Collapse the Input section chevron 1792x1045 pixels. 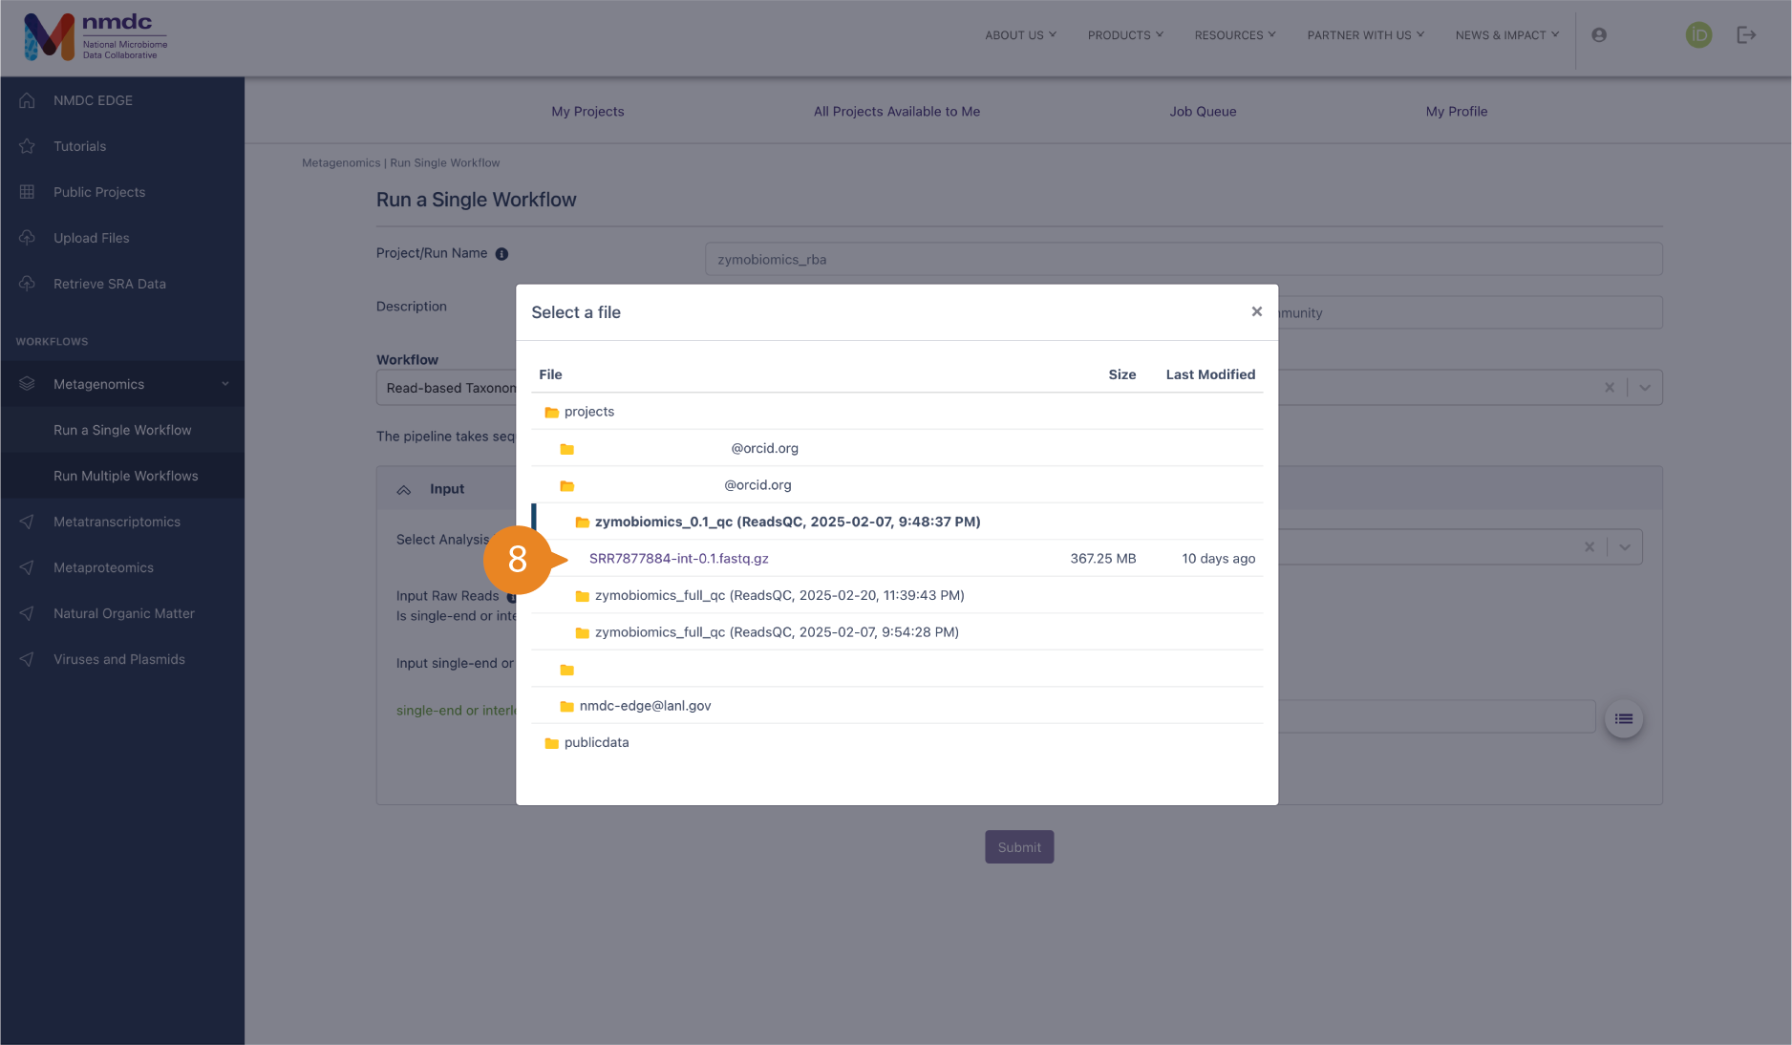click(404, 489)
